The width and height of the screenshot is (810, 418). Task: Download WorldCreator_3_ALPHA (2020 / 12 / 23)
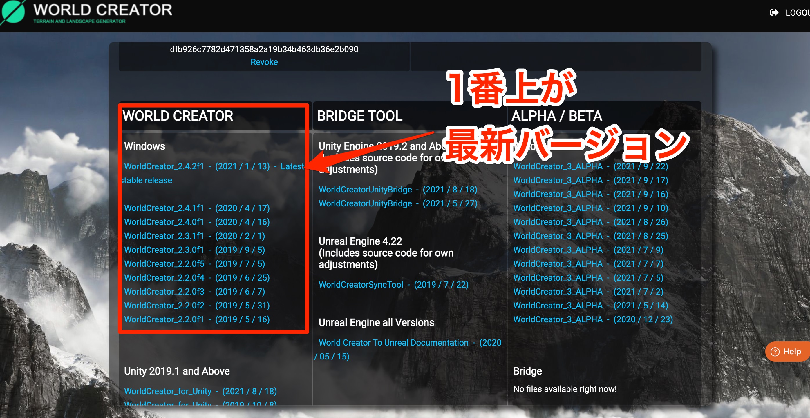coord(593,319)
